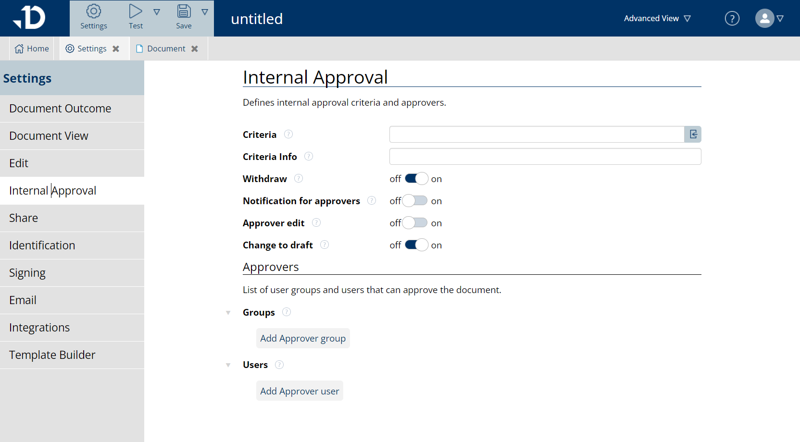Open the Help question mark icon
The image size is (800, 442).
(732, 18)
